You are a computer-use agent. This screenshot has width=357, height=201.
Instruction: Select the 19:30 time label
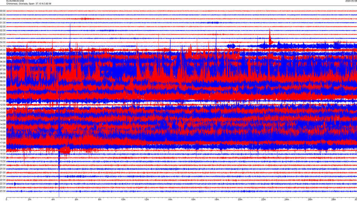pyautogui.click(x=3, y=161)
